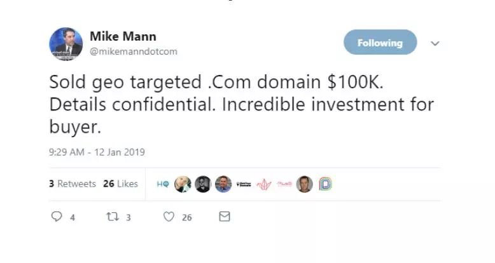The height and width of the screenshot is (263, 495).
Task: Open Mike Mann's profile picture
Action: coord(66,44)
